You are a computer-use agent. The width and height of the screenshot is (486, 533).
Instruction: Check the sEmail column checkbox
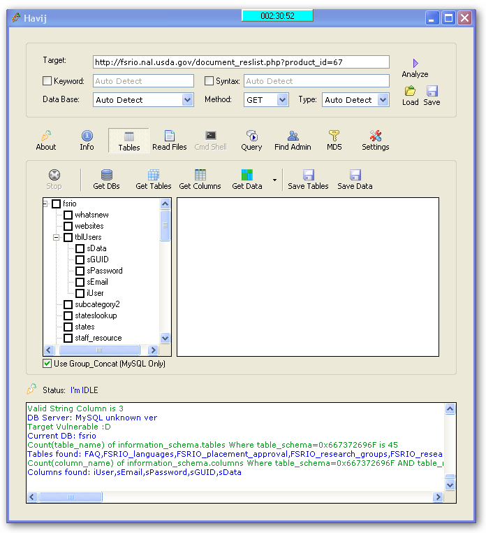80,282
